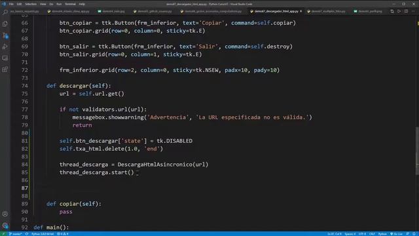Click the open changes icon in editor toolbar
419x236 pixels.
[x=392, y=11]
